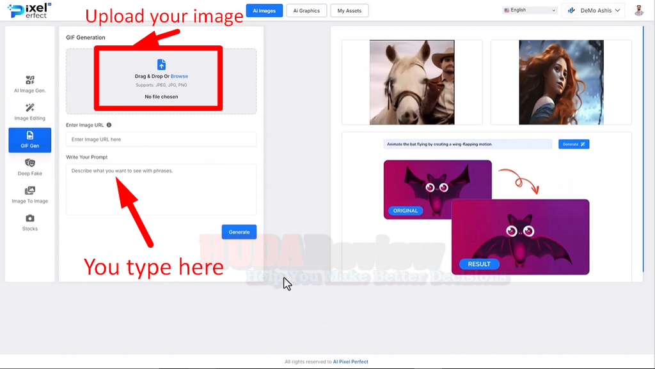The width and height of the screenshot is (655, 369).
Task: Switch to the Ai Images tab
Action: pos(264,10)
